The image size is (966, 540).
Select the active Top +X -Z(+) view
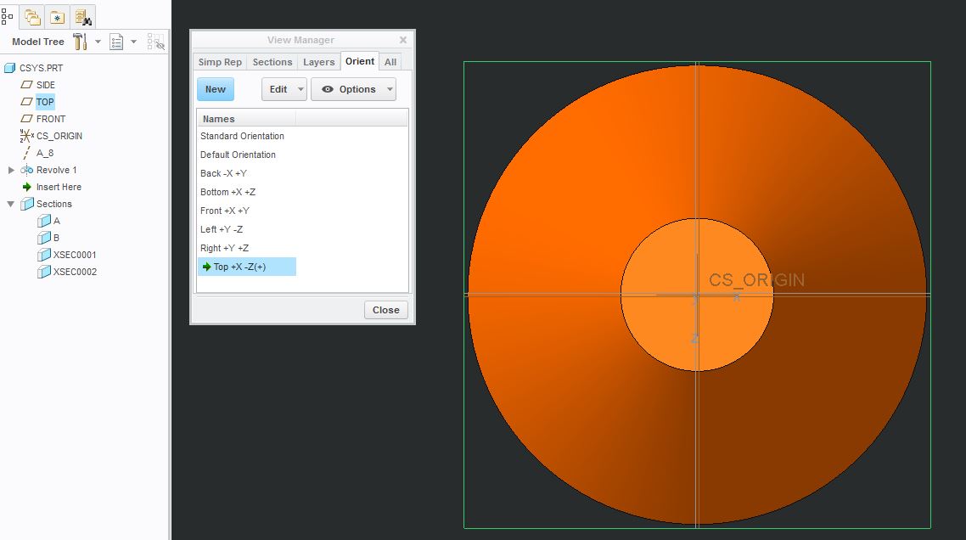247,267
